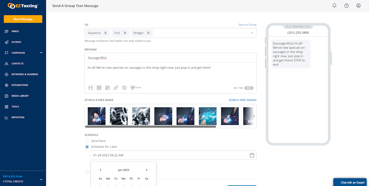This screenshot has width=369, height=186.
Task: Select the first free image thumbnail
Action: pyautogui.click(x=96, y=116)
